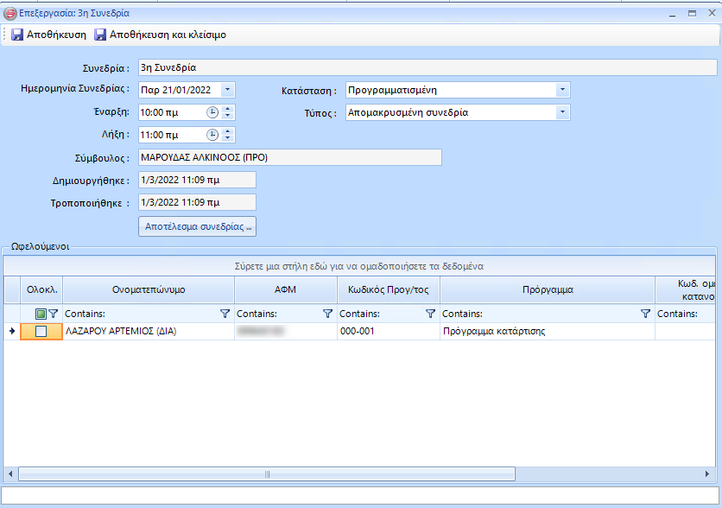Open the filter icon in the Ονοματεπώνυμο column
The image size is (722, 508).
click(x=225, y=314)
